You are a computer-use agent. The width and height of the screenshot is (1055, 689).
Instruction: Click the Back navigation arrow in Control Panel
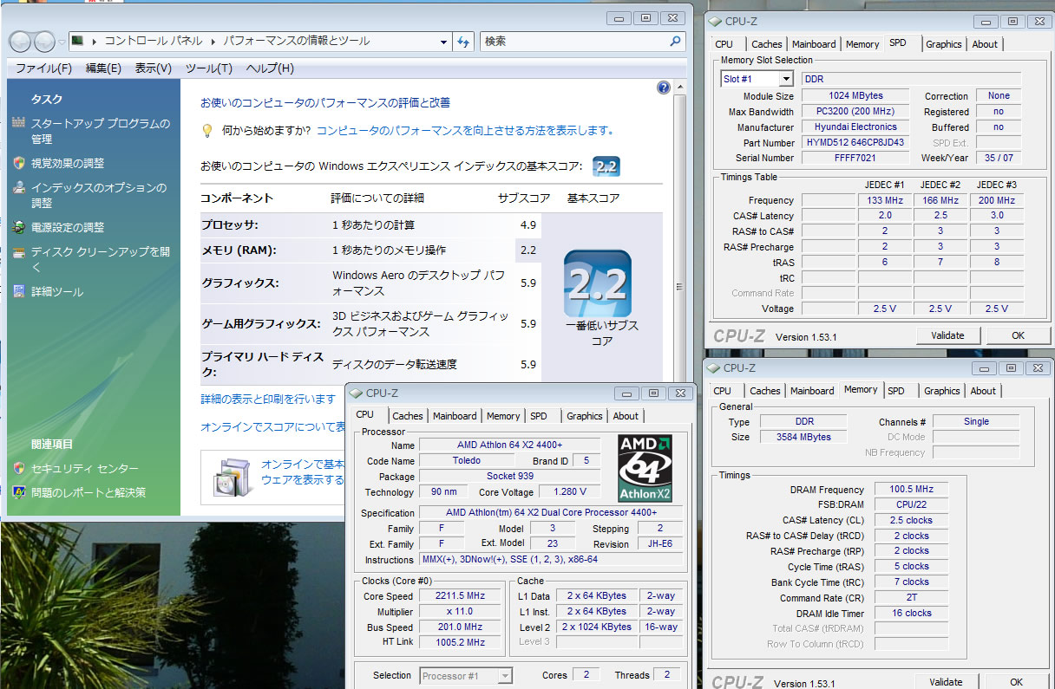point(21,41)
